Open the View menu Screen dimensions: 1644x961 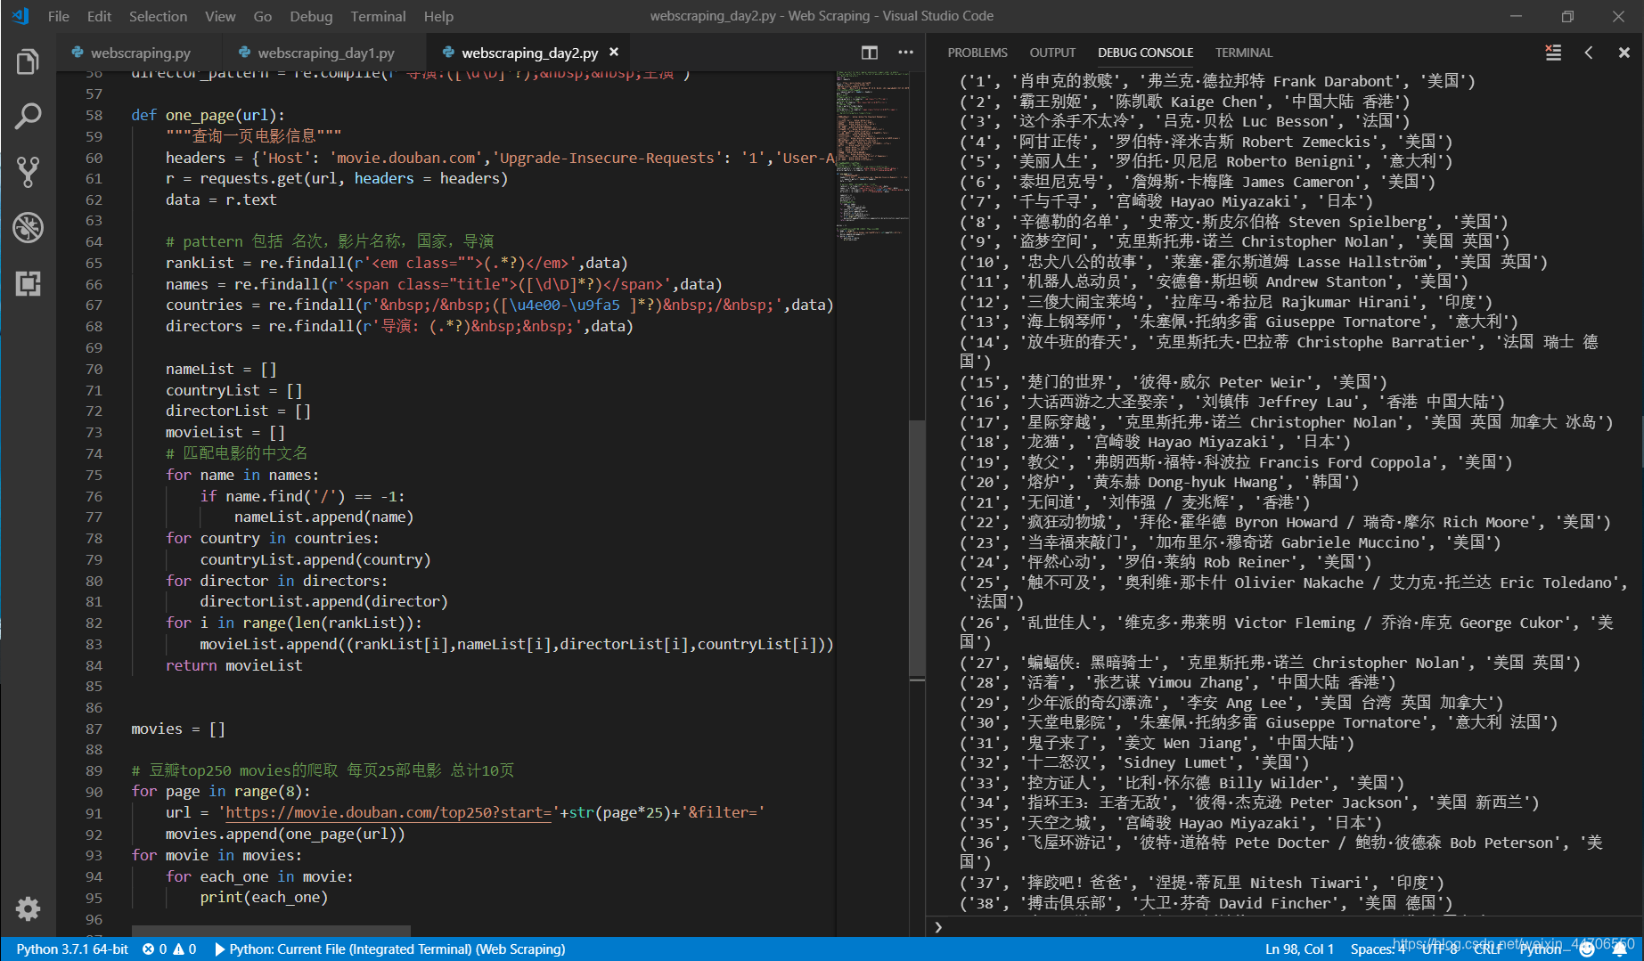point(220,16)
